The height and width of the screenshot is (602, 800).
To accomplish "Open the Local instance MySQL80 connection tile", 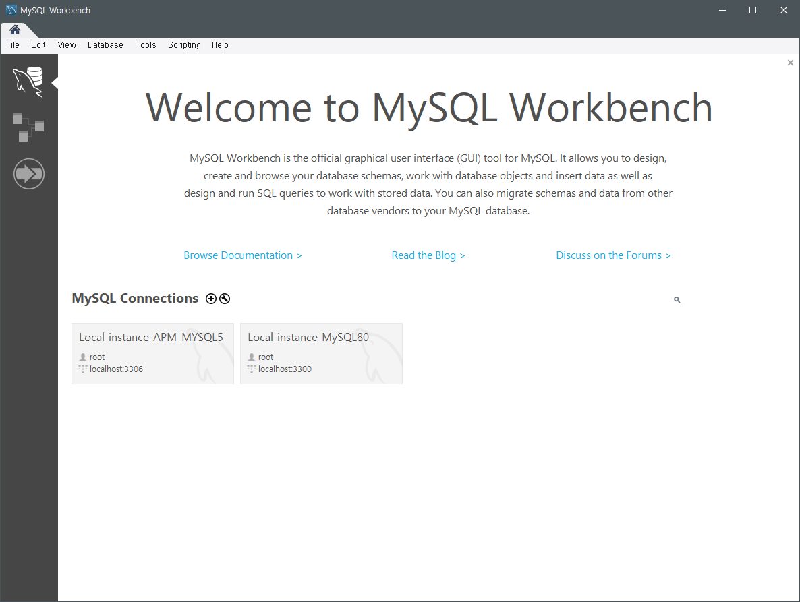I will tap(322, 353).
